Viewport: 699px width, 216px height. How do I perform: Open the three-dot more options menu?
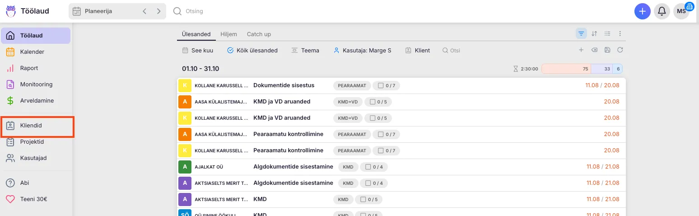click(620, 34)
